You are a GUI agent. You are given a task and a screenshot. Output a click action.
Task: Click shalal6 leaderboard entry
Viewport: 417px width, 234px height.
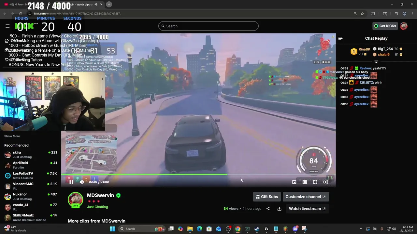coord(387,55)
